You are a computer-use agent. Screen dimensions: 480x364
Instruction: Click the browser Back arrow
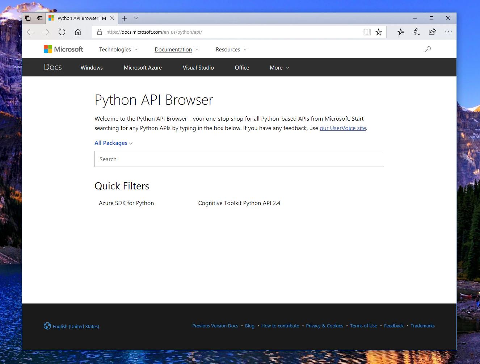click(x=30, y=32)
